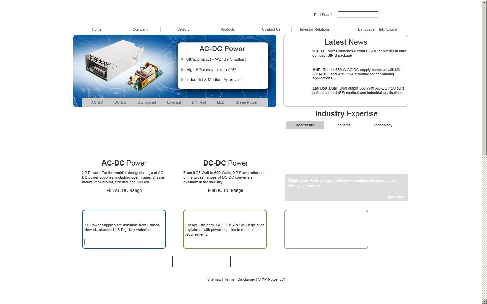Click More Info on Healthcare solutions
The width and height of the screenshot is (487, 304).
click(396, 197)
